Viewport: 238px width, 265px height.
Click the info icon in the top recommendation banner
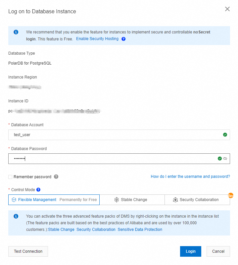tap(16, 32)
